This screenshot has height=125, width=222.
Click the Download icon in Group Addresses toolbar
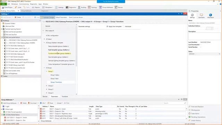click(x=29, y=103)
